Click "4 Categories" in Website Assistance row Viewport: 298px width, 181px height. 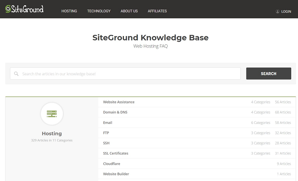(261, 102)
